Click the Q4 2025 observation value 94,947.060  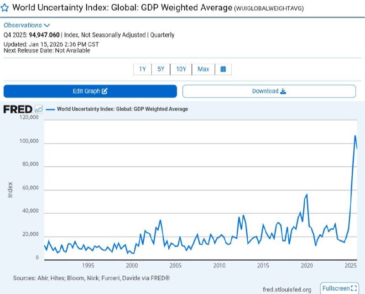coord(44,35)
